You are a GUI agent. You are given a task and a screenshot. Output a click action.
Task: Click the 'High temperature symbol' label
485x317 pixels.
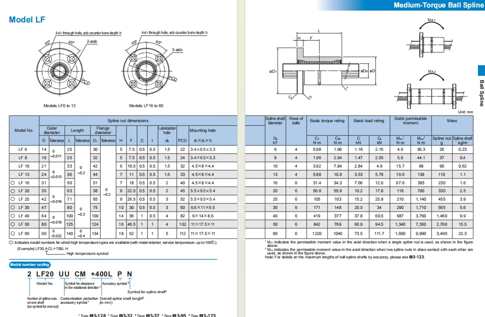point(88,254)
